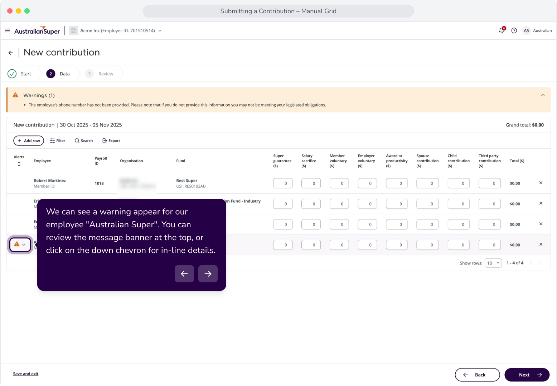This screenshot has height=386, width=557.
Task: Edit Child contribution for Robert Martinez
Action: coord(459,183)
